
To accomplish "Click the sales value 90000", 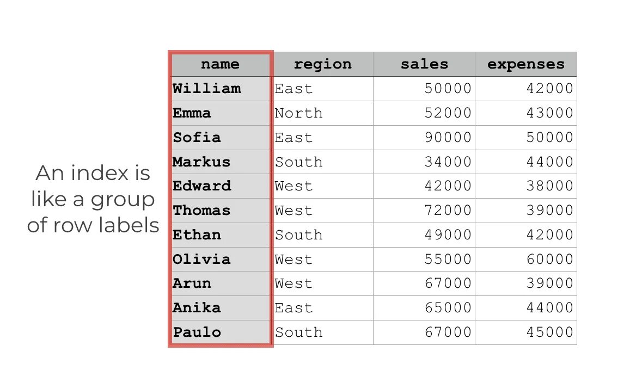I will point(448,138).
